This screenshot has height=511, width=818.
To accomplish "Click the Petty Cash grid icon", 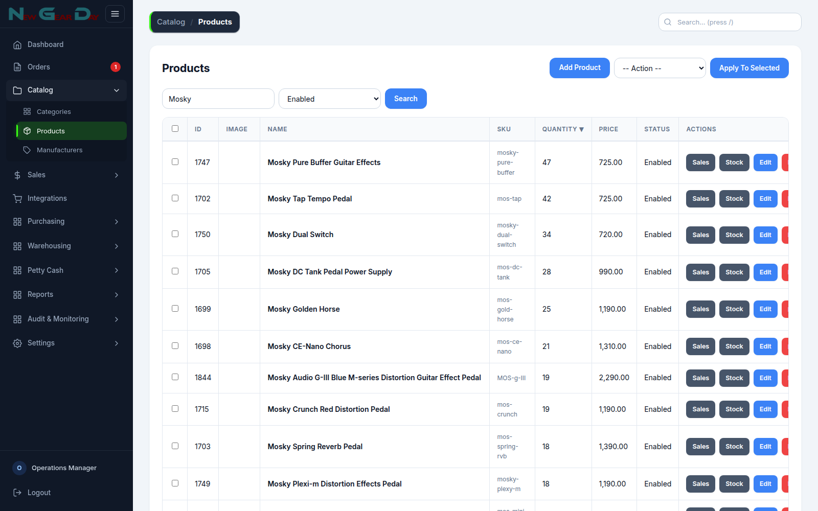I will [17, 270].
